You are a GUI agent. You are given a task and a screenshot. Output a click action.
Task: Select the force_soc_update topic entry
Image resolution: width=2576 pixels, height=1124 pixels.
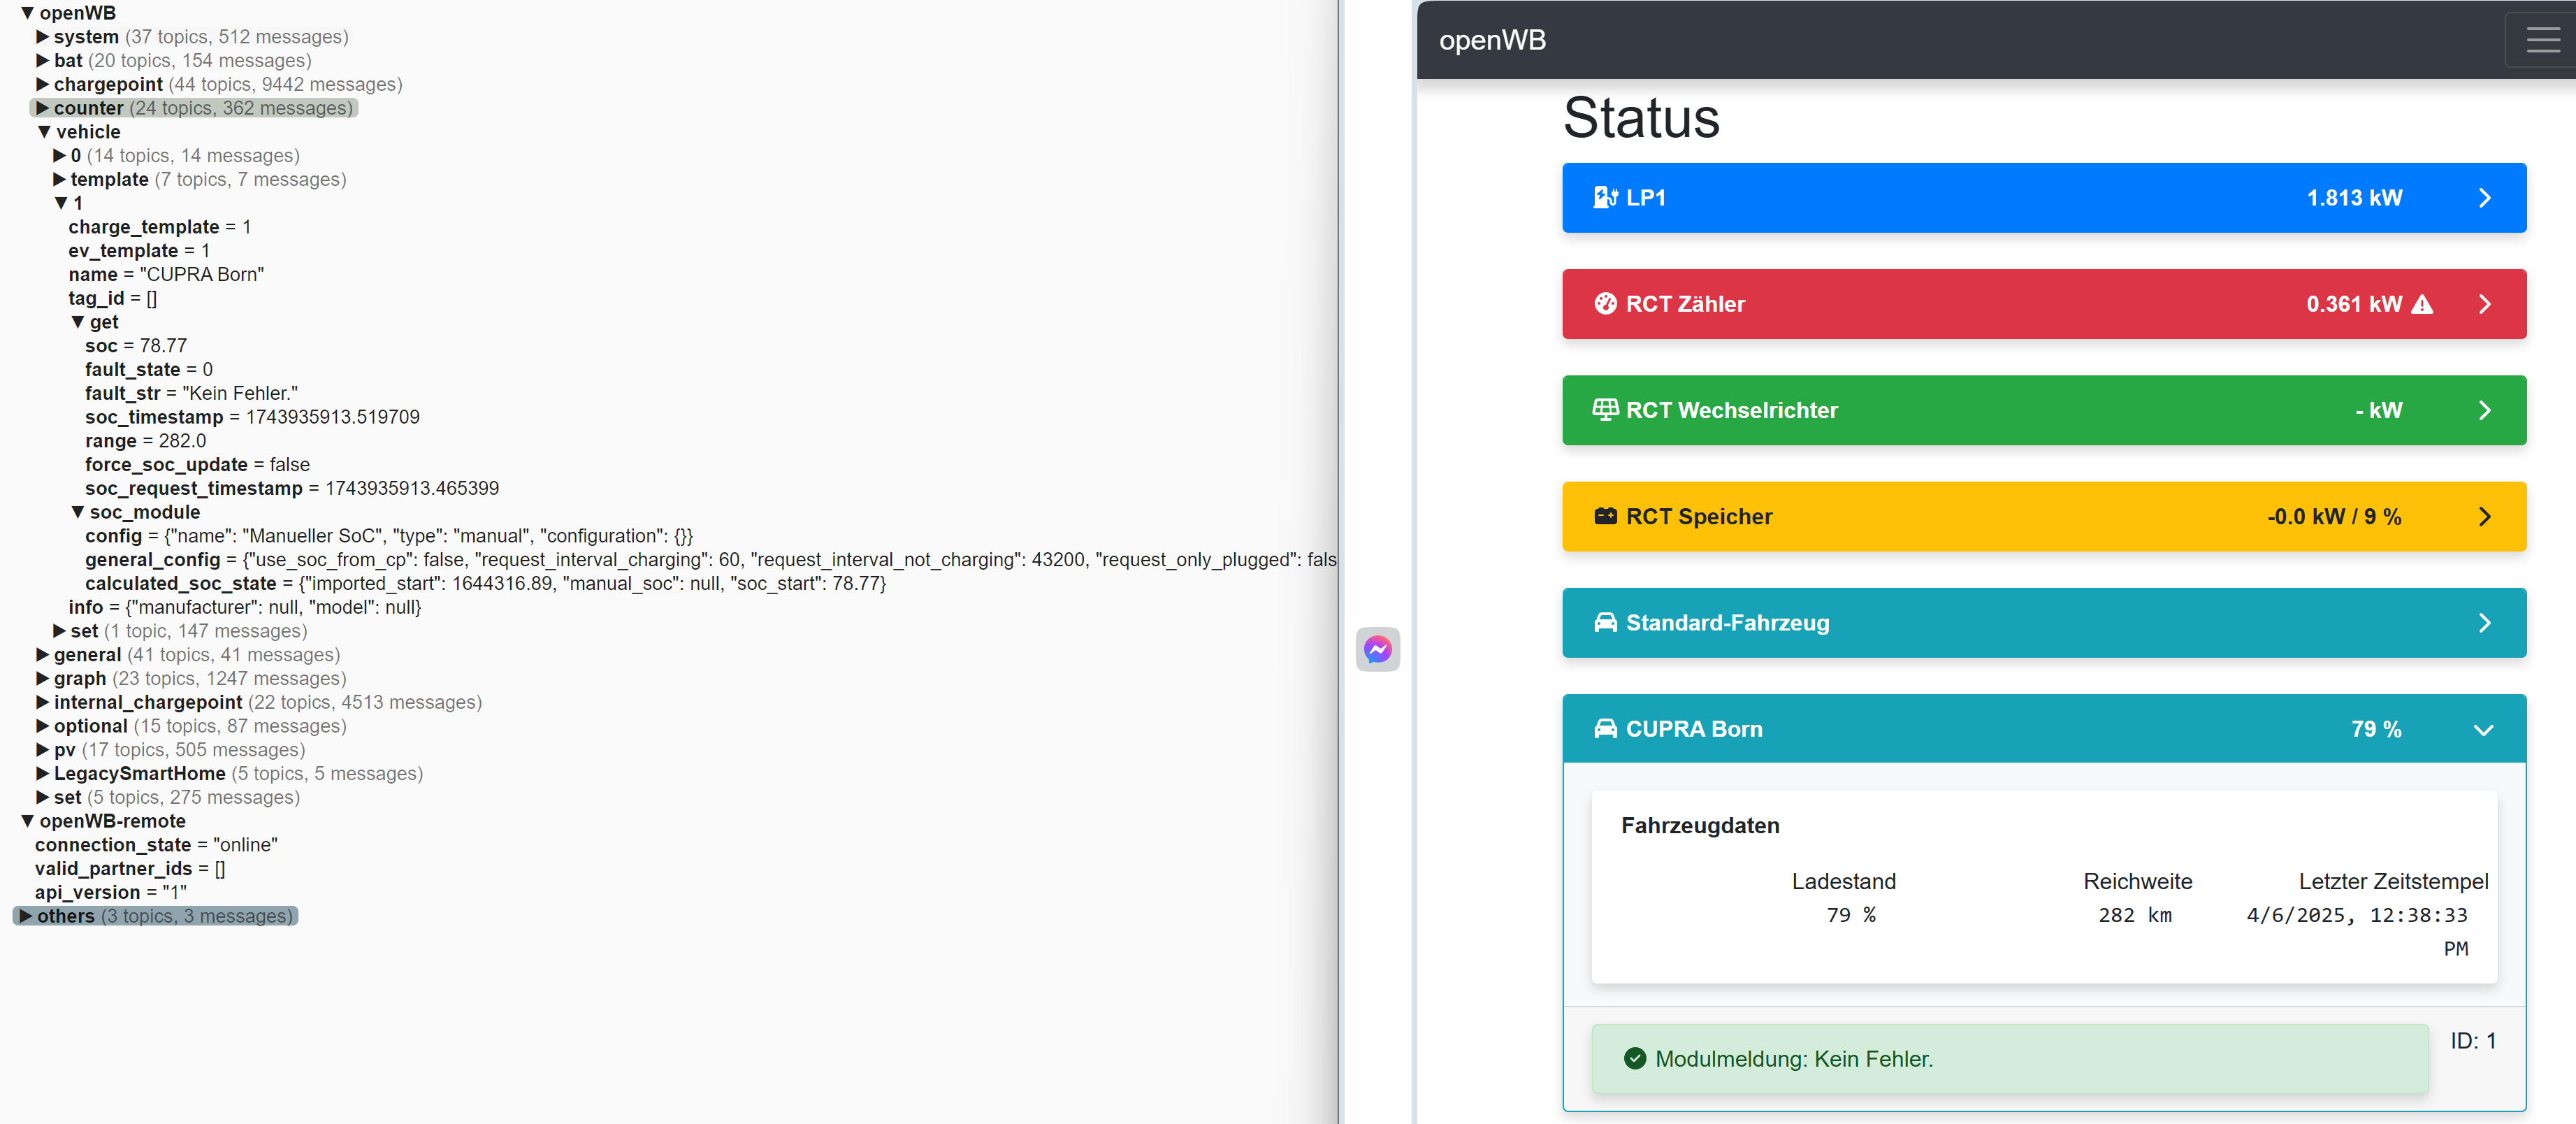[x=166, y=464]
